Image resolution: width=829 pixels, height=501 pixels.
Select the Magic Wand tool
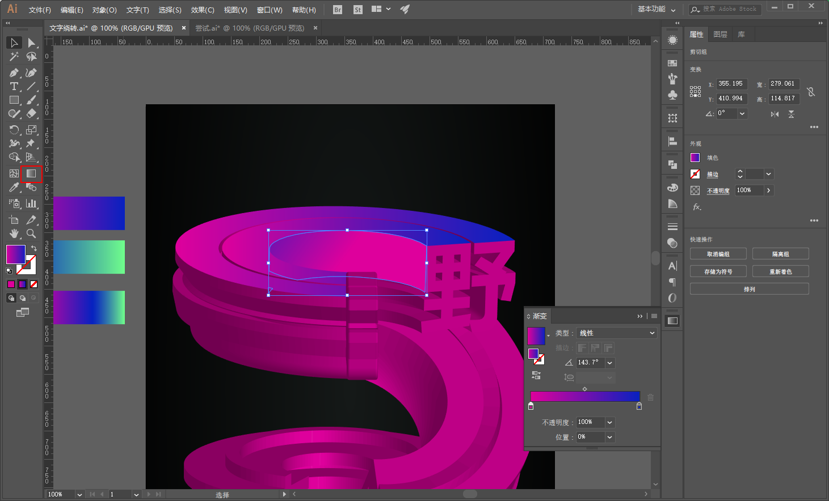[14, 57]
